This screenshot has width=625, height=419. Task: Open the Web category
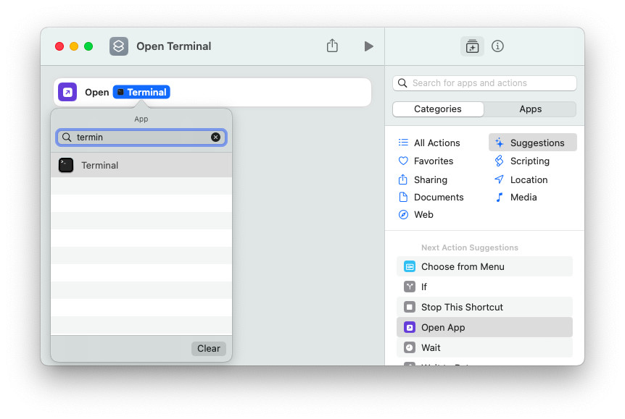pyautogui.click(x=415, y=215)
